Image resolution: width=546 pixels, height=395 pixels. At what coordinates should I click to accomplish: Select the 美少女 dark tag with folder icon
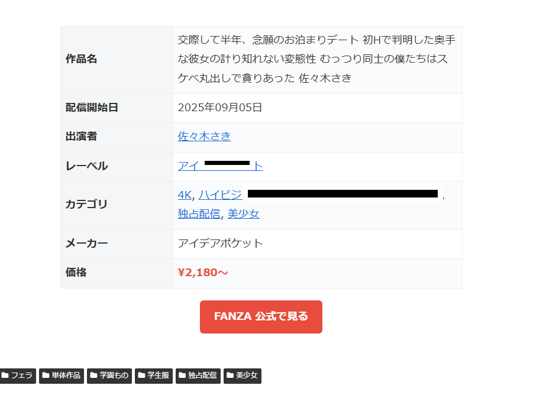click(243, 376)
